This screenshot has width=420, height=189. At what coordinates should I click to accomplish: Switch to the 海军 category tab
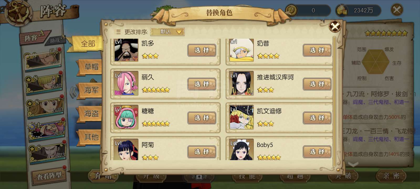pyautogui.click(x=90, y=90)
